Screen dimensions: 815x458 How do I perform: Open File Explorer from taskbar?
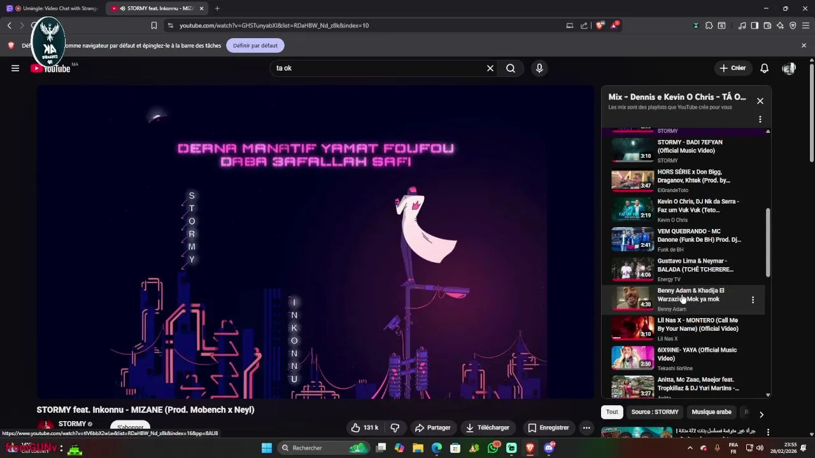tap(418, 448)
